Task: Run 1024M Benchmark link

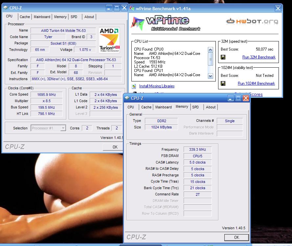Action: point(256,83)
